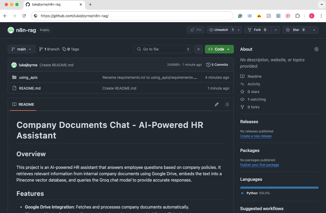Screen dimensions: 326x213
Task: Toggle Unwatch for this repository
Action: (221, 30)
